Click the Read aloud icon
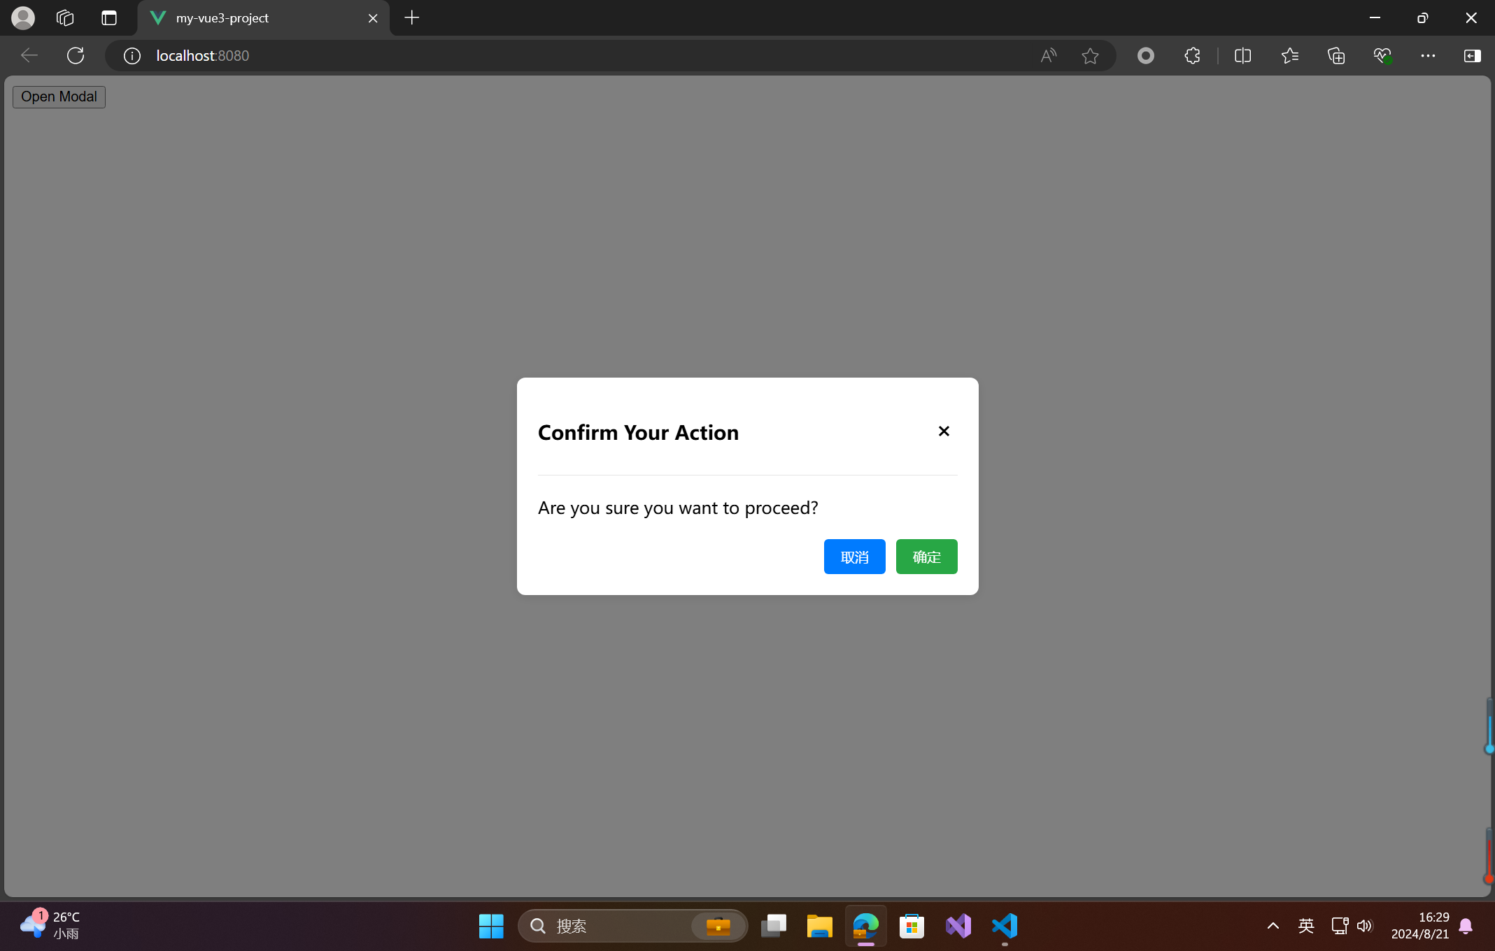1495x951 pixels. click(x=1048, y=55)
